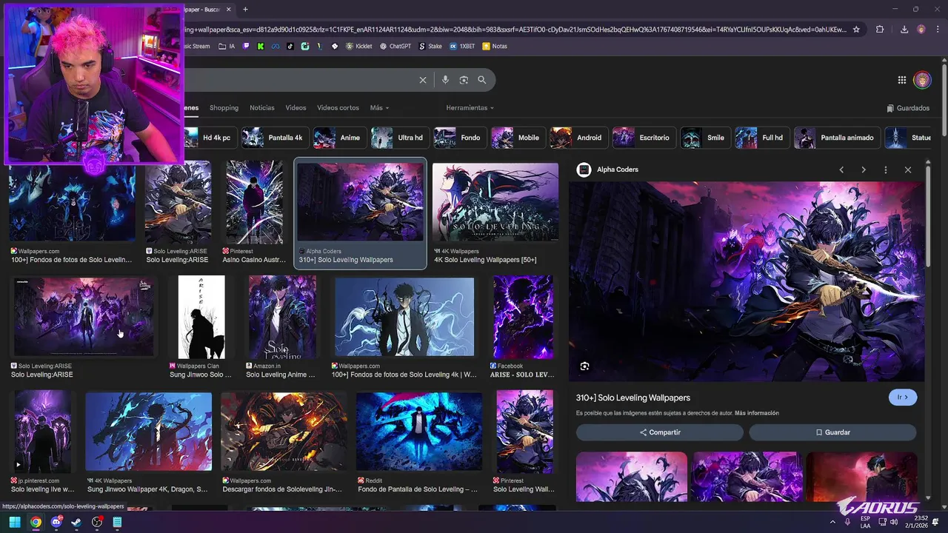Screen dimensions: 948x533
Task: Click the Guardar save button
Action: (832, 432)
